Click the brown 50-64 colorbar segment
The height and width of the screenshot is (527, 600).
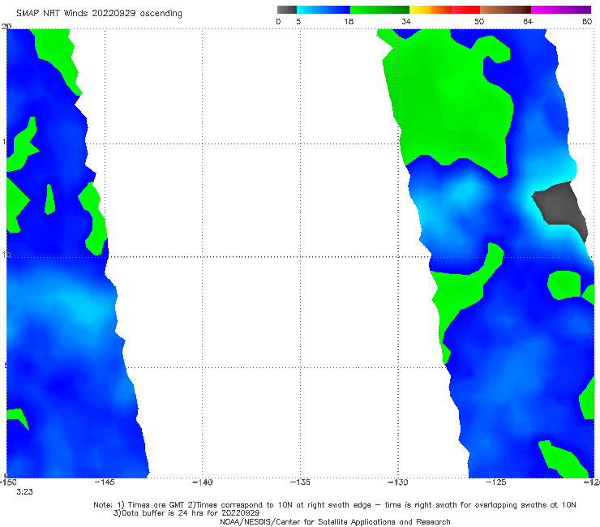[505, 10]
